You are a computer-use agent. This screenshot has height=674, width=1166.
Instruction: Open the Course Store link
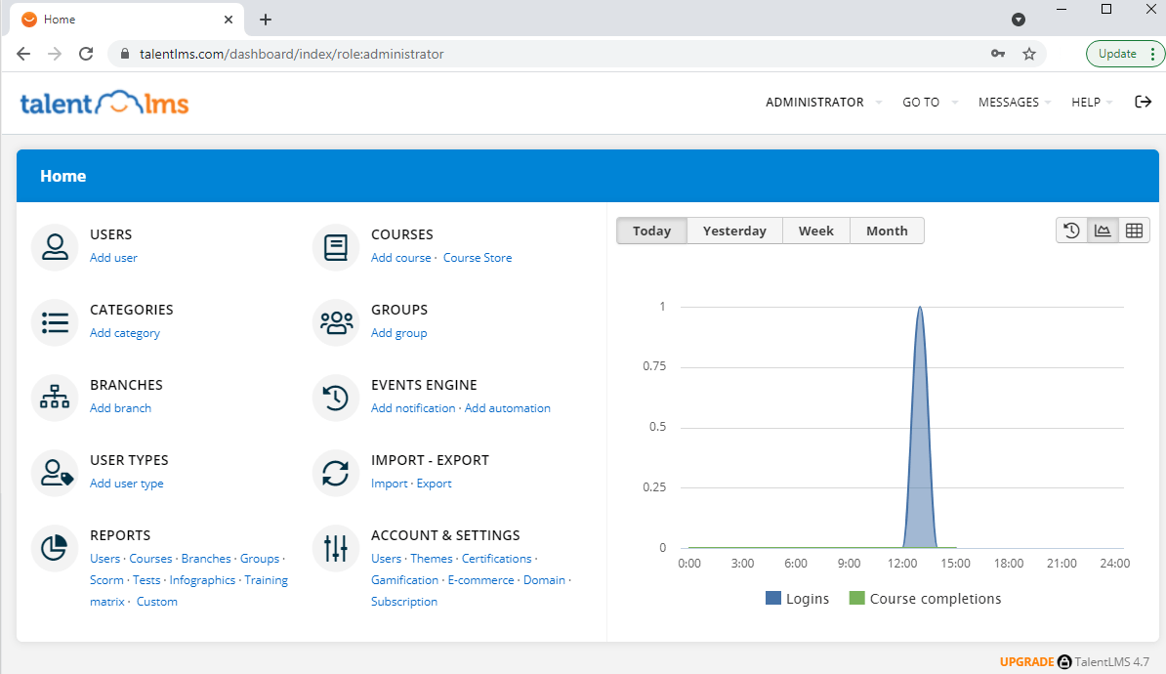click(x=478, y=258)
